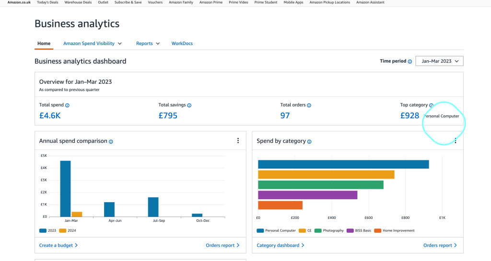This screenshot has height=261, width=491.
Task: Open info icon next to Top category
Action: pos(431,105)
